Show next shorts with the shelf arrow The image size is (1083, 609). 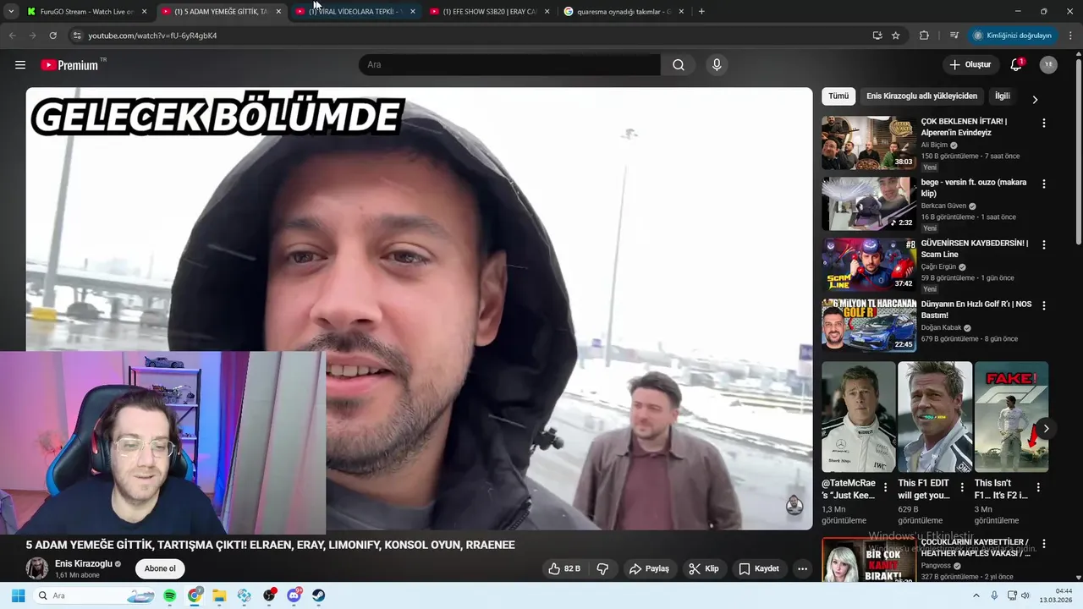point(1046,429)
